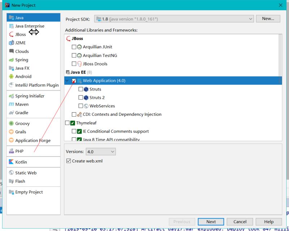The image size is (289, 231).
Task: Click the PHP icon in list
Action: coord(11,151)
